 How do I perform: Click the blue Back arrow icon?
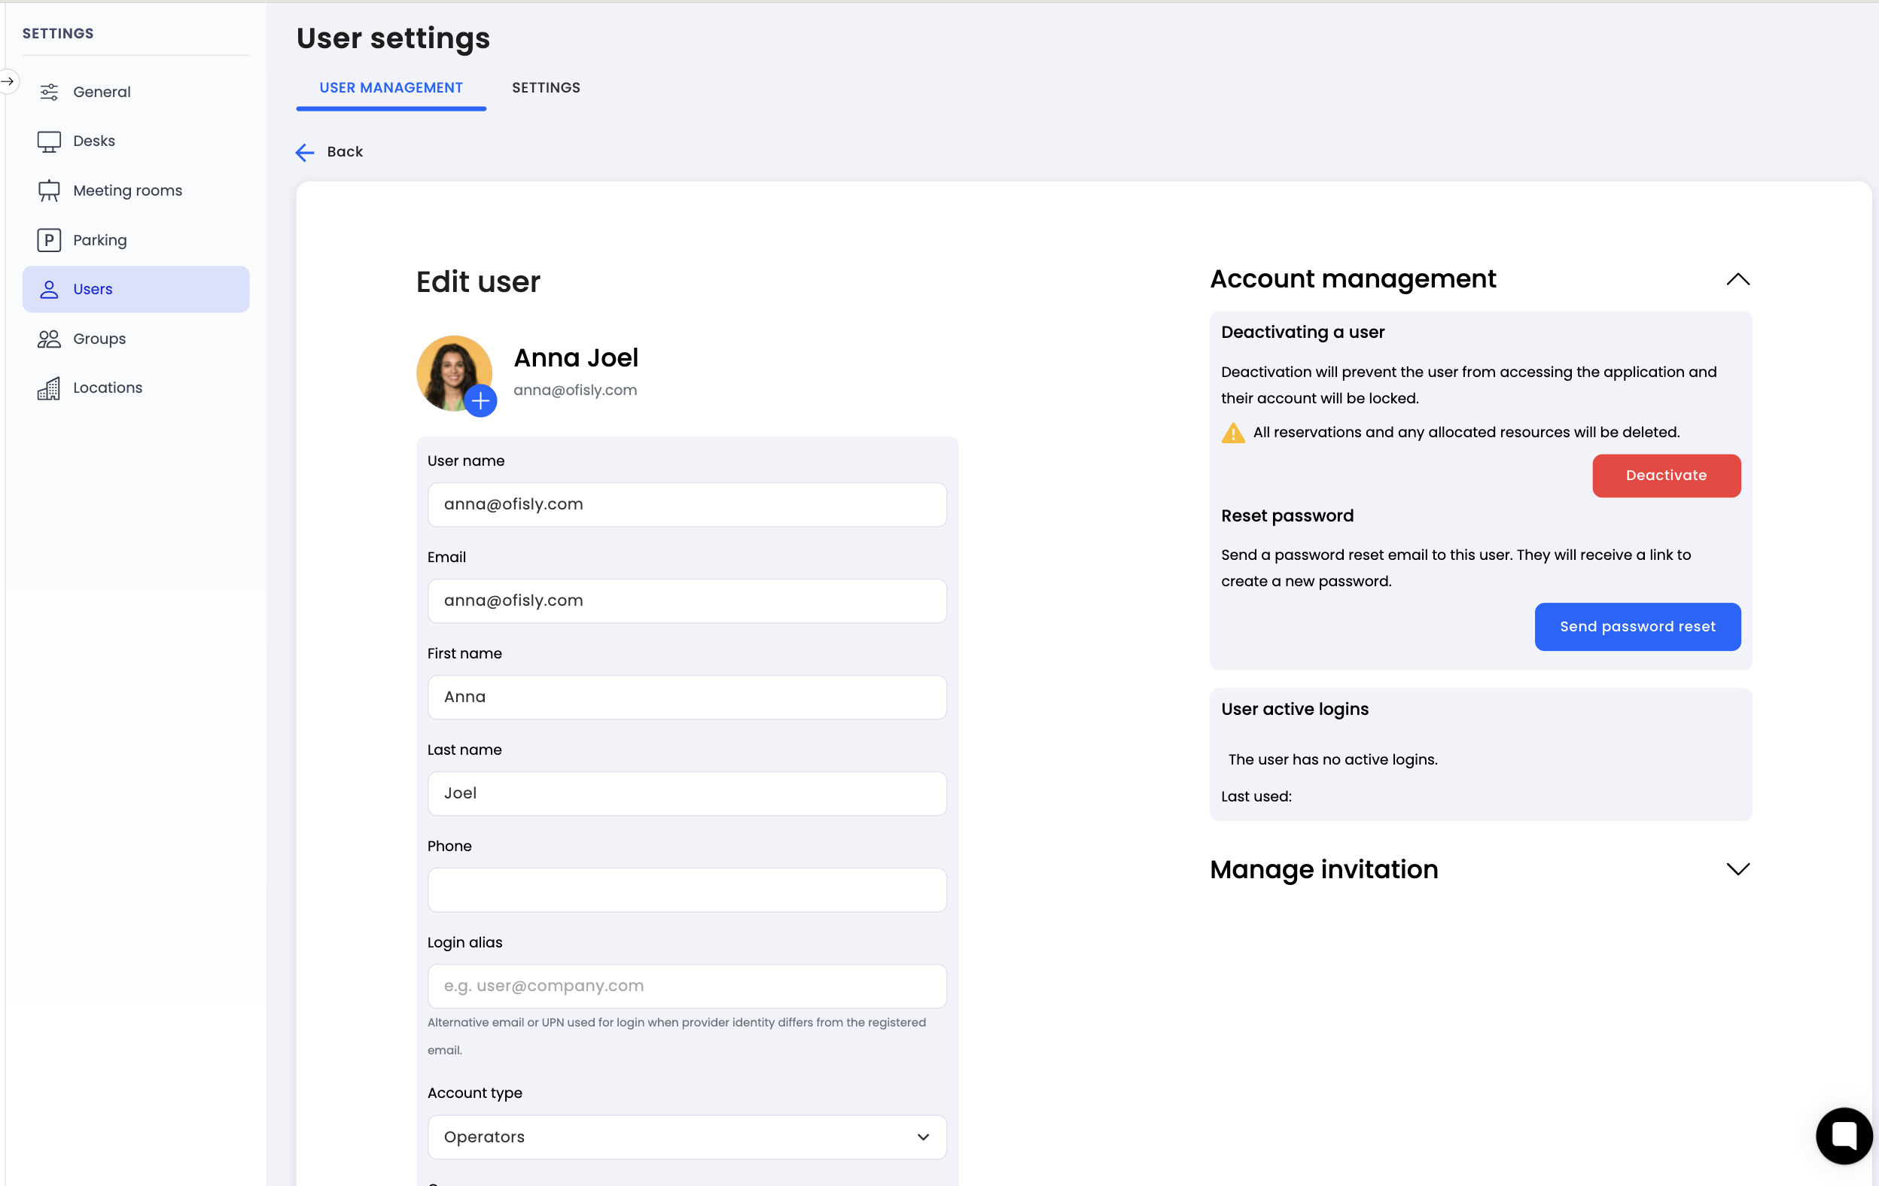pyautogui.click(x=305, y=152)
